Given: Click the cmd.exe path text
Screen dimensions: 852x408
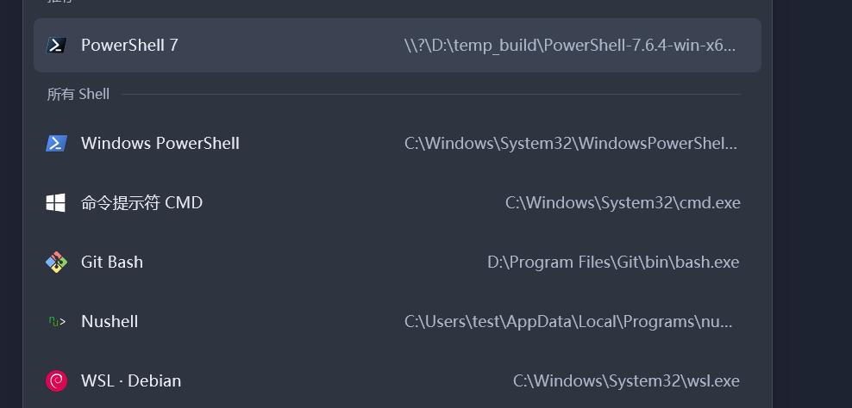Looking at the screenshot, I should click(623, 203).
